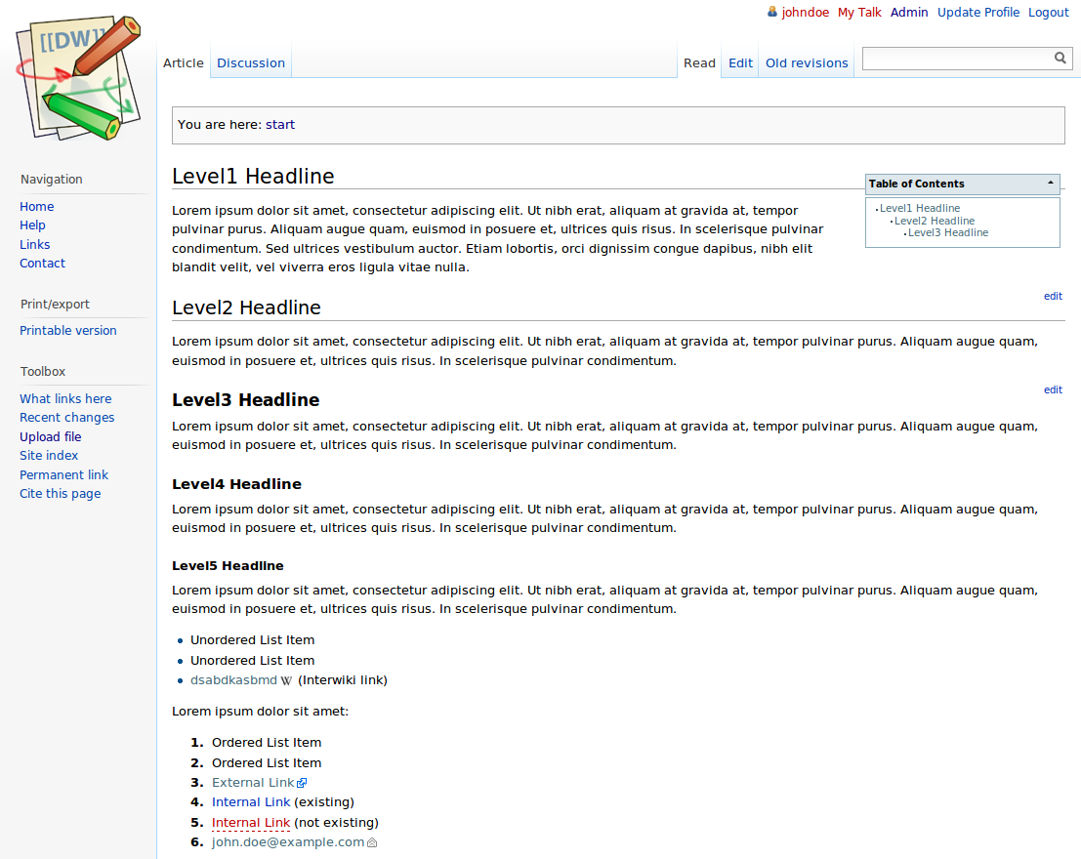This screenshot has height=859, width=1081.
Task: Open the Admin link
Action: [909, 13]
